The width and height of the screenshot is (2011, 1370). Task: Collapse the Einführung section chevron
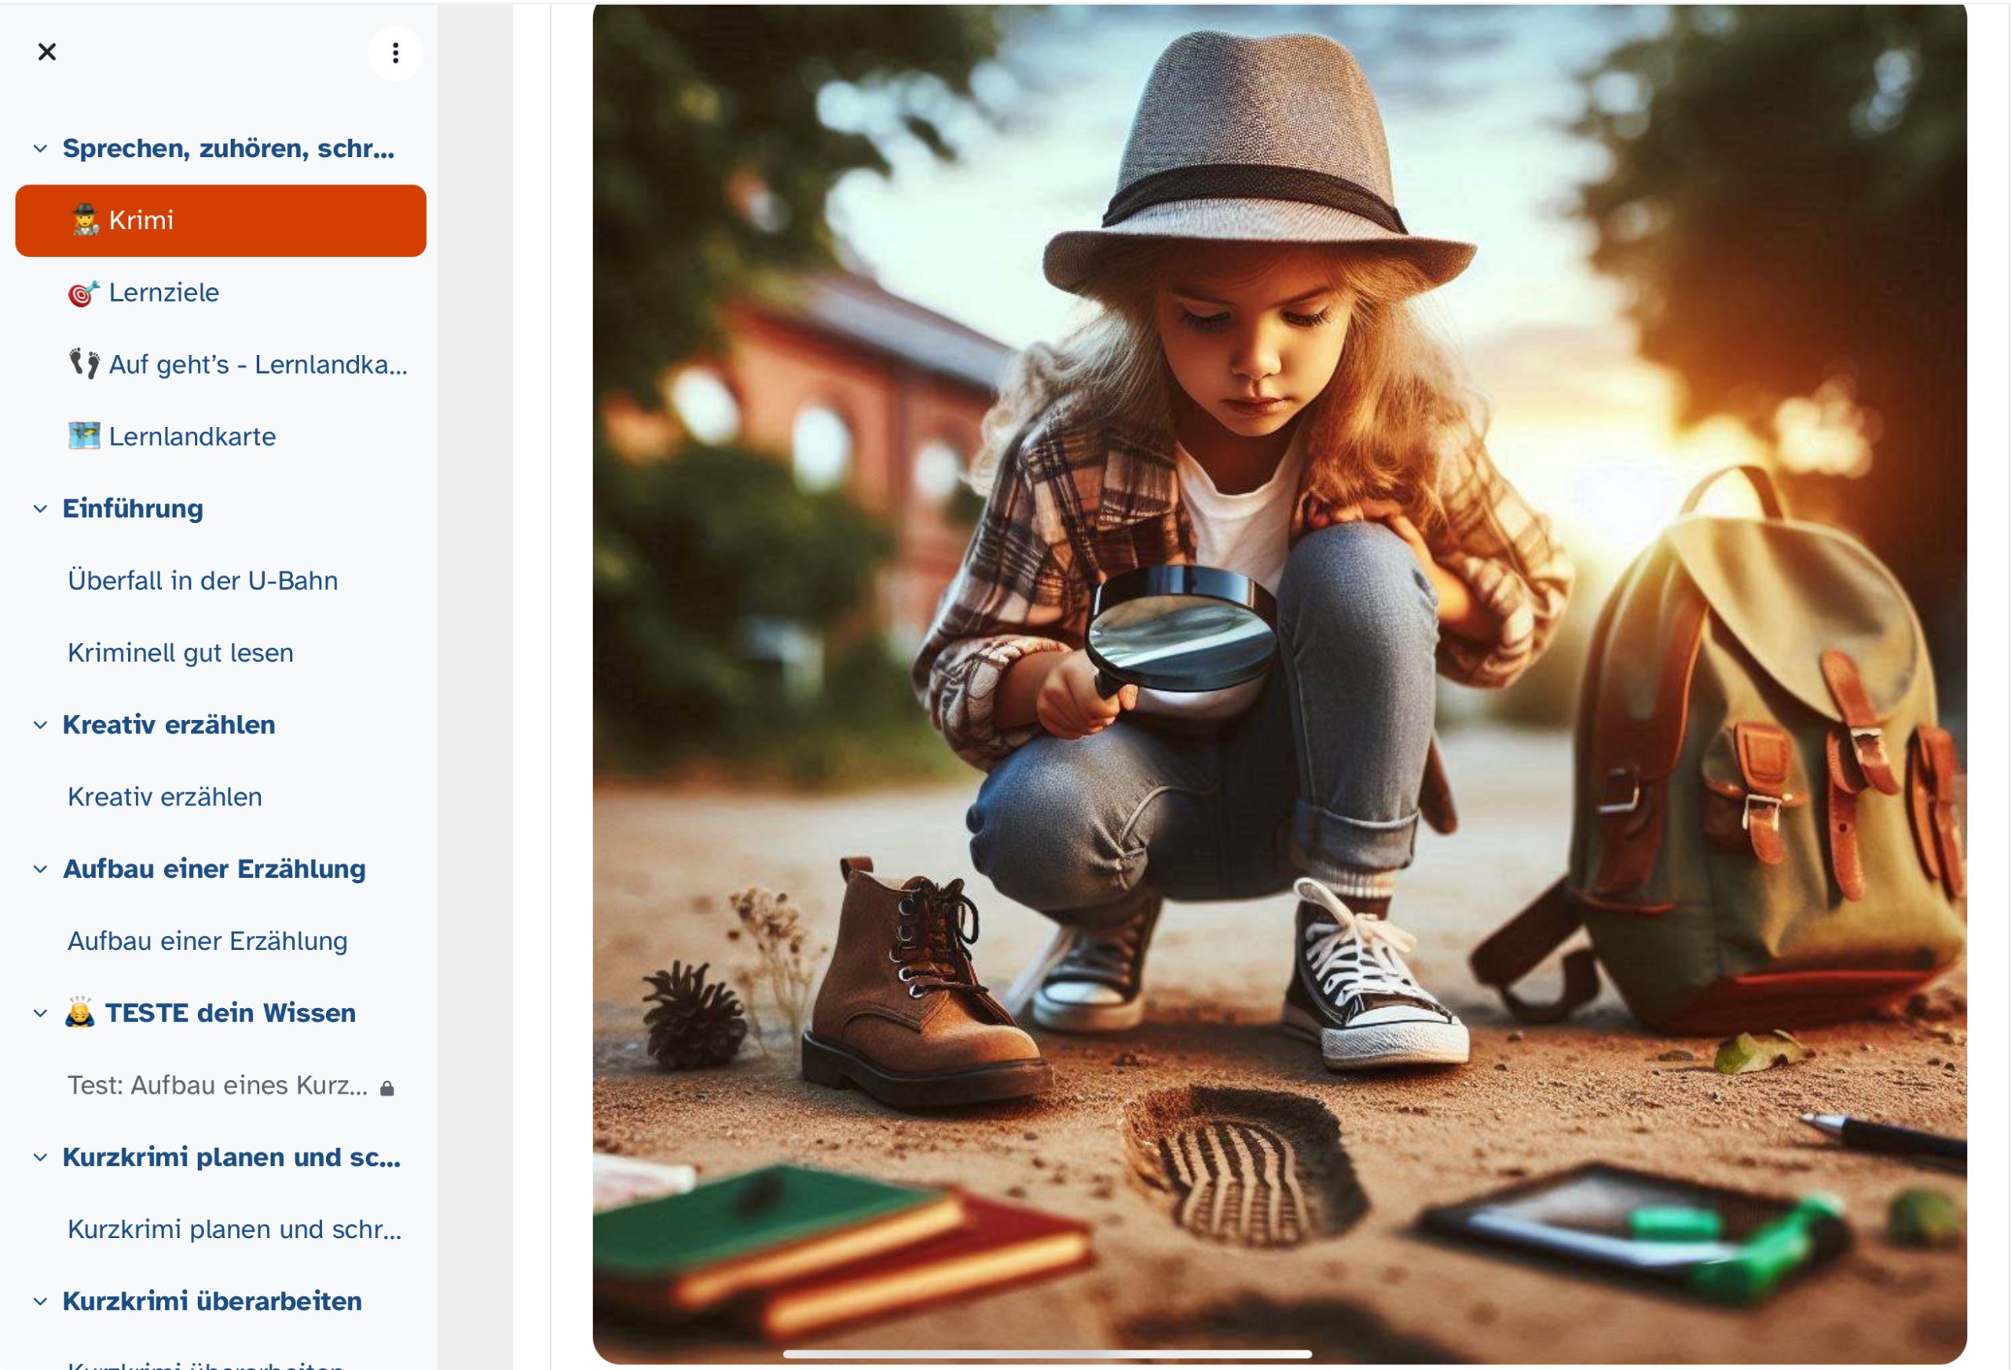coord(40,509)
